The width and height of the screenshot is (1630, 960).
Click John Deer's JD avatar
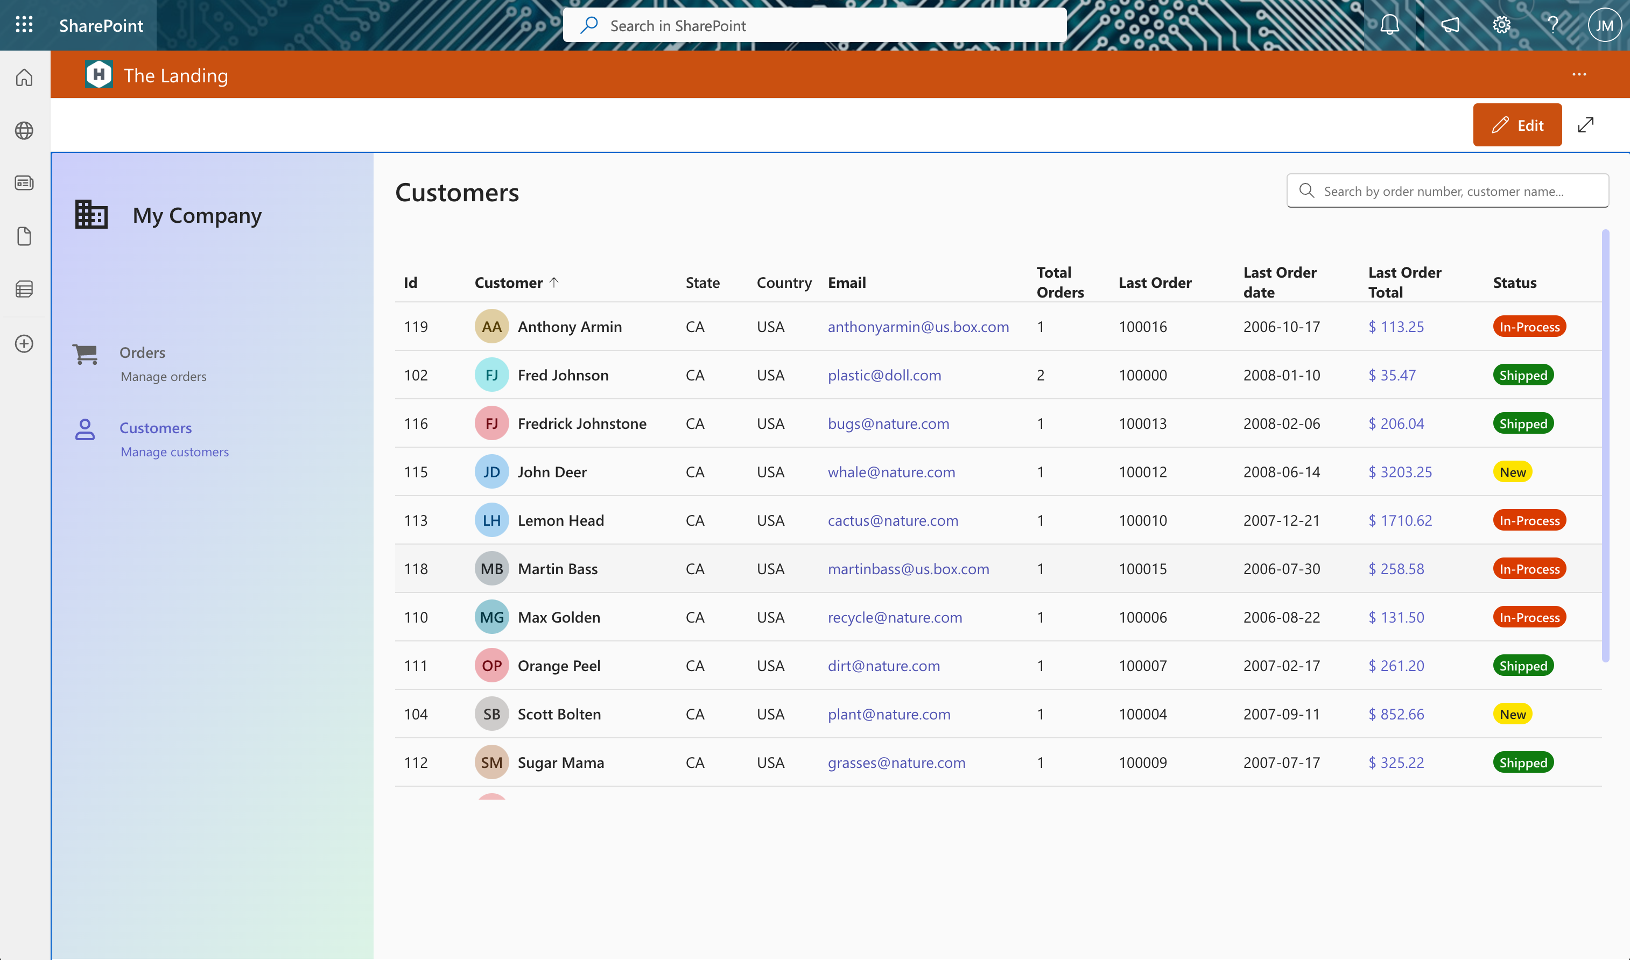click(492, 472)
